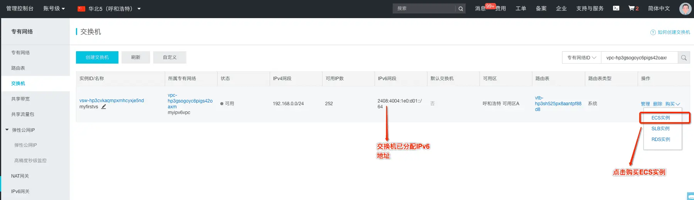
Task: Click the IPv6网段 column header
Action: click(x=387, y=79)
